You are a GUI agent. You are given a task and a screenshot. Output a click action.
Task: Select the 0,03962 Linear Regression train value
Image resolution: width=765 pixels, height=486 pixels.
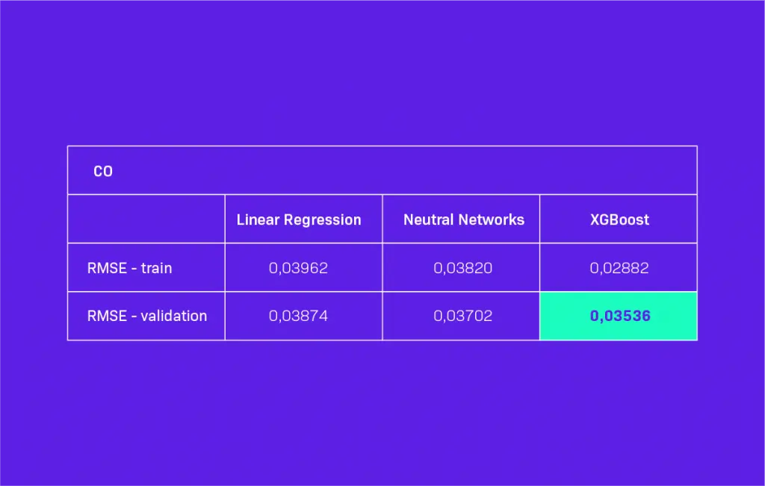[298, 268]
